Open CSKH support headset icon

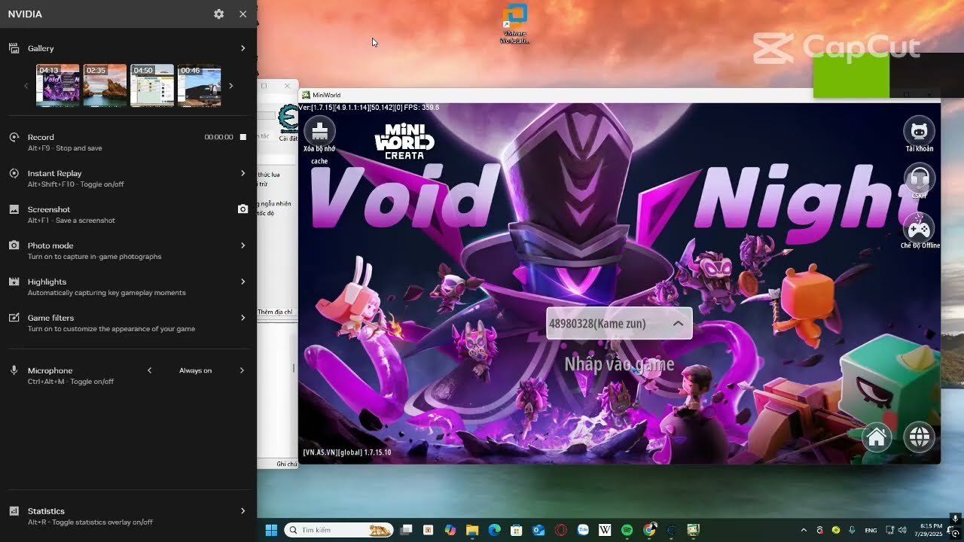919,178
